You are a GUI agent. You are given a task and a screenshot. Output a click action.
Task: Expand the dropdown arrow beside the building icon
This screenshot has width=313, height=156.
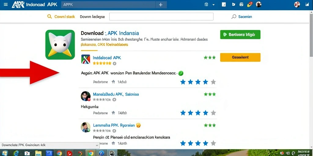click(x=213, y=5)
